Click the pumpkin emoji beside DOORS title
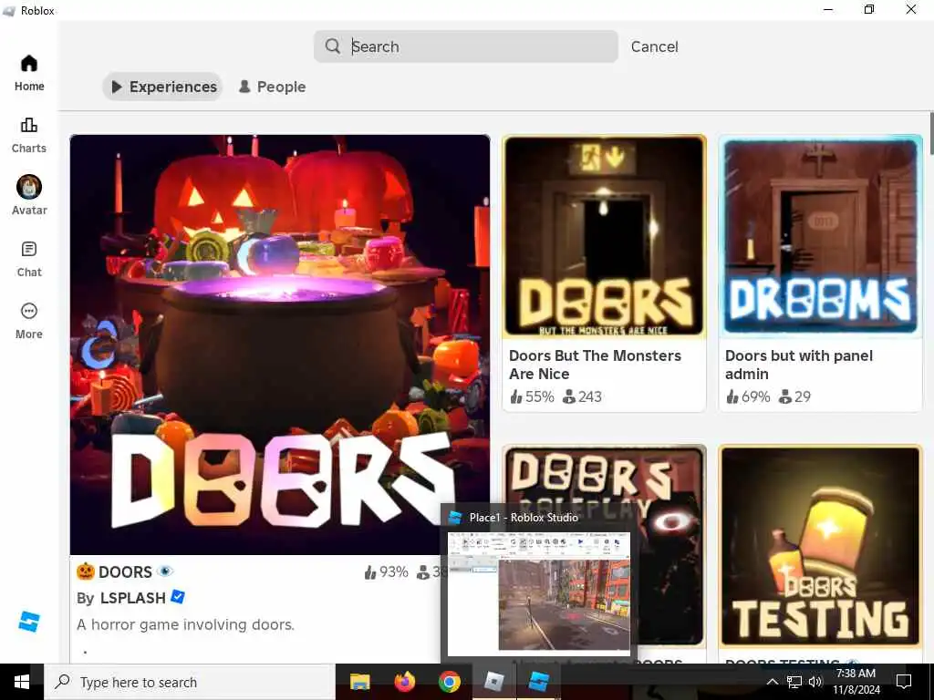The image size is (934, 700). 86,571
